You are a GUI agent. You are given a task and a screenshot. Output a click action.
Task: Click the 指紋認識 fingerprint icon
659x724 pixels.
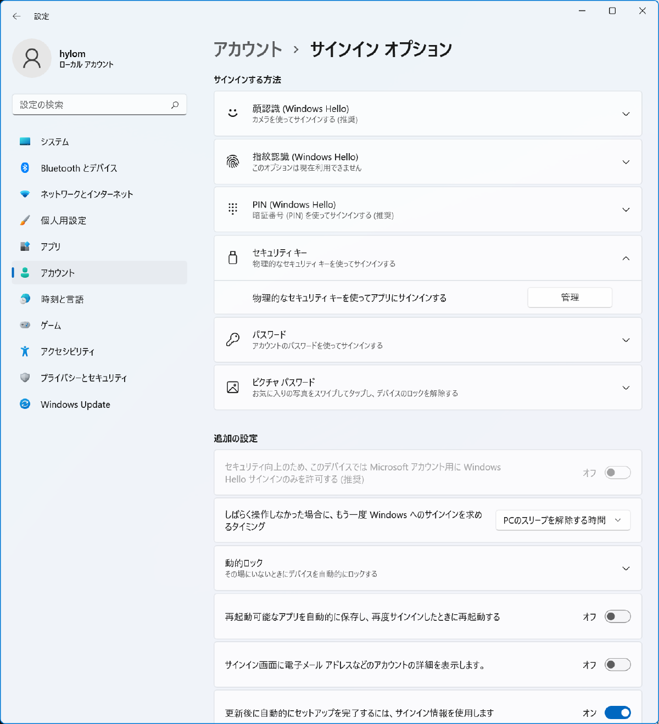pyautogui.click(x=233, y=162)
